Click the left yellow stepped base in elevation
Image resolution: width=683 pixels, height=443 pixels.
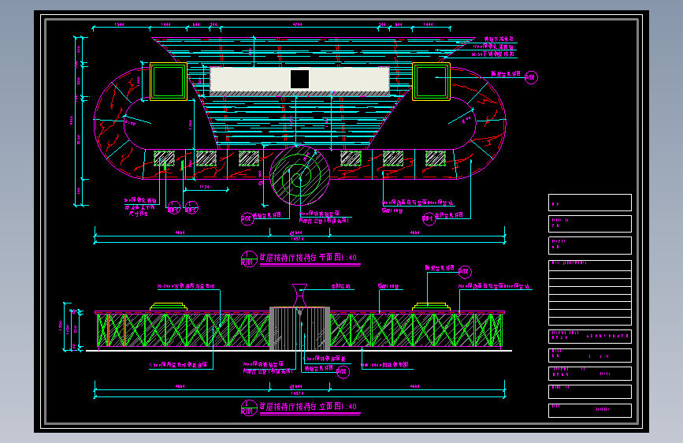tap(169, 307)
